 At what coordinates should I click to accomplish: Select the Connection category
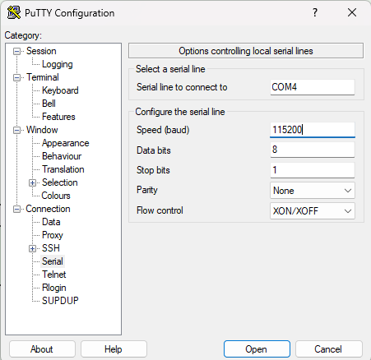pos(48,209)
